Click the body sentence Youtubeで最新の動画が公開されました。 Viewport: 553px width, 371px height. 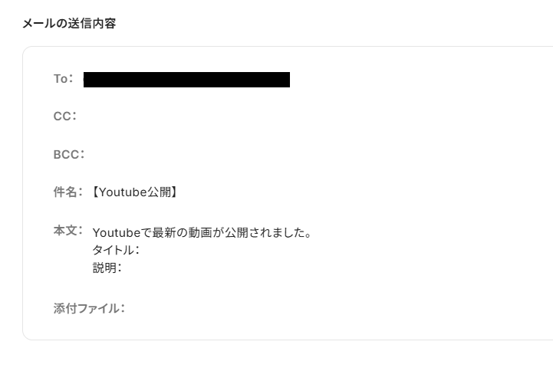[202, 232]
